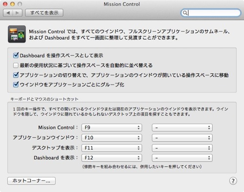The image size is (244, 192).
Task: Click the アプリケーションウインドウ: row label
Action: coord(45,138)
